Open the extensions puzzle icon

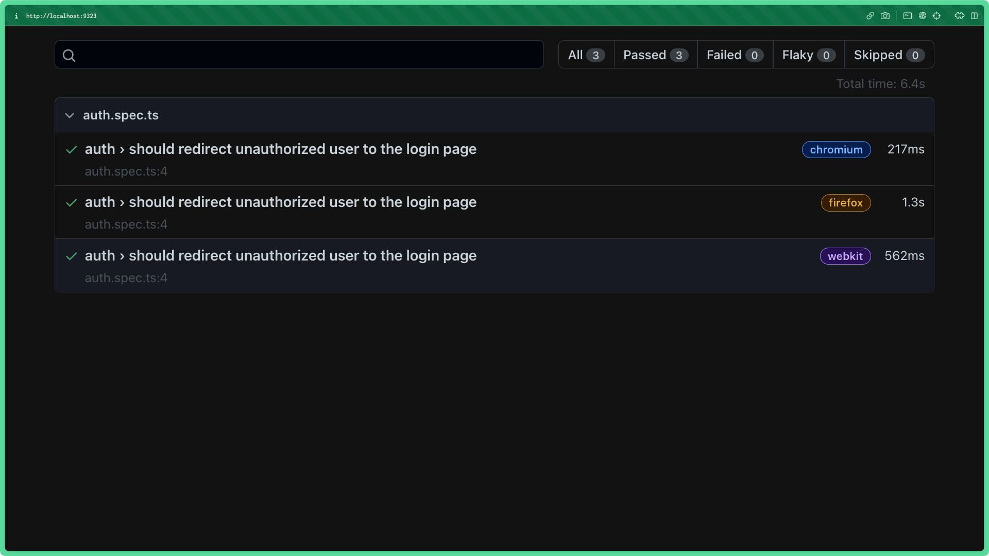959,16
